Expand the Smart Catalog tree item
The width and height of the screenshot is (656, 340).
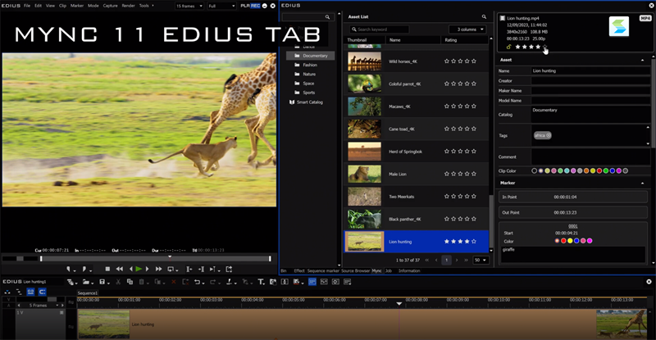coord(310,102)
